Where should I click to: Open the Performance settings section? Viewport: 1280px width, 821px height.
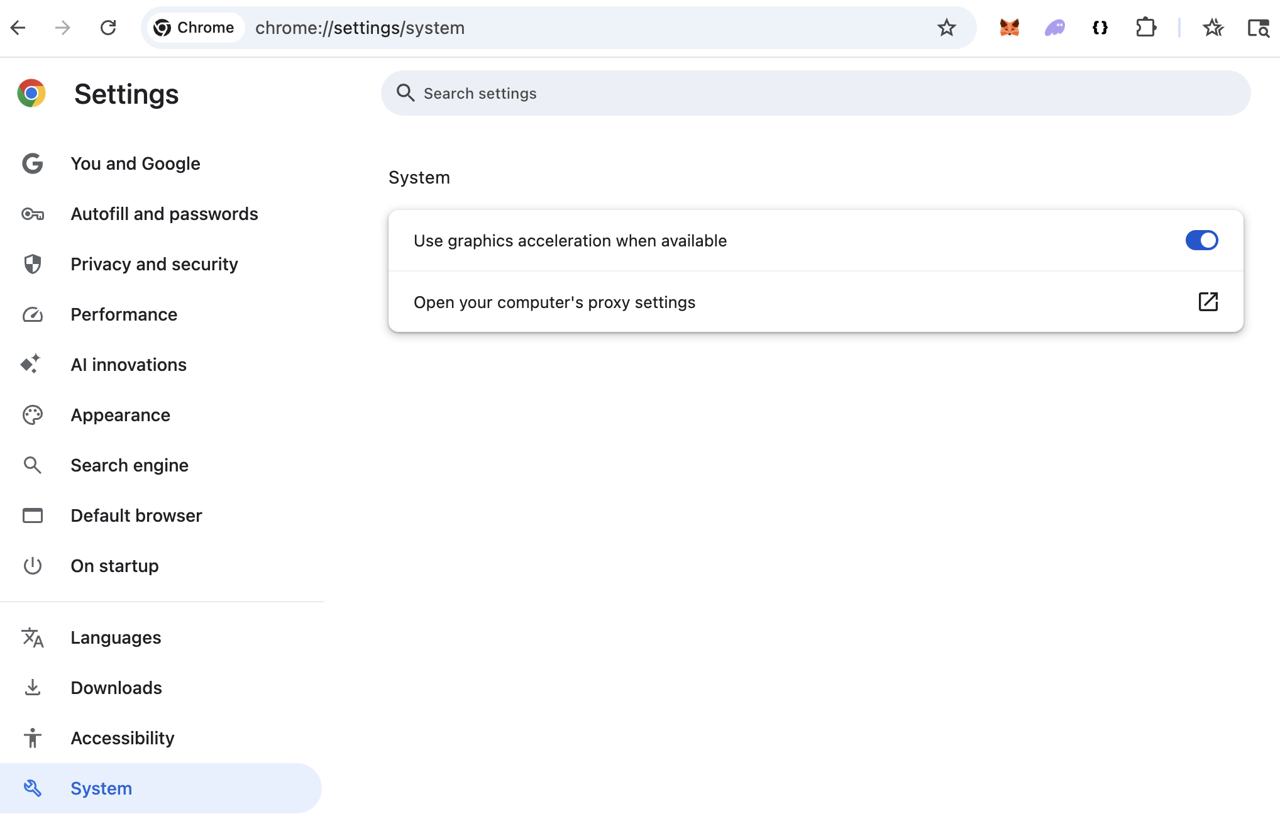tap(124, 314)
